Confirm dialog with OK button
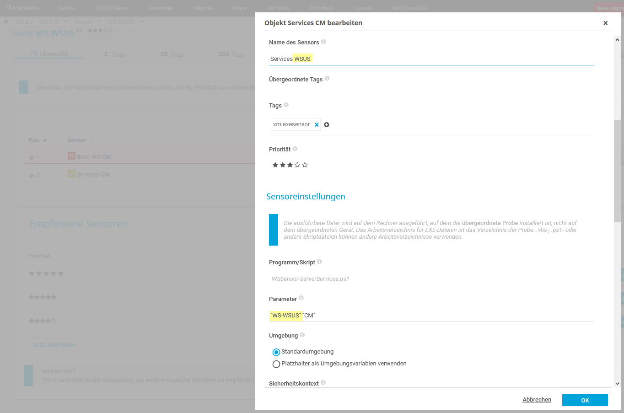Viewport: 624px width, 413px height. [x=585, y=400]
